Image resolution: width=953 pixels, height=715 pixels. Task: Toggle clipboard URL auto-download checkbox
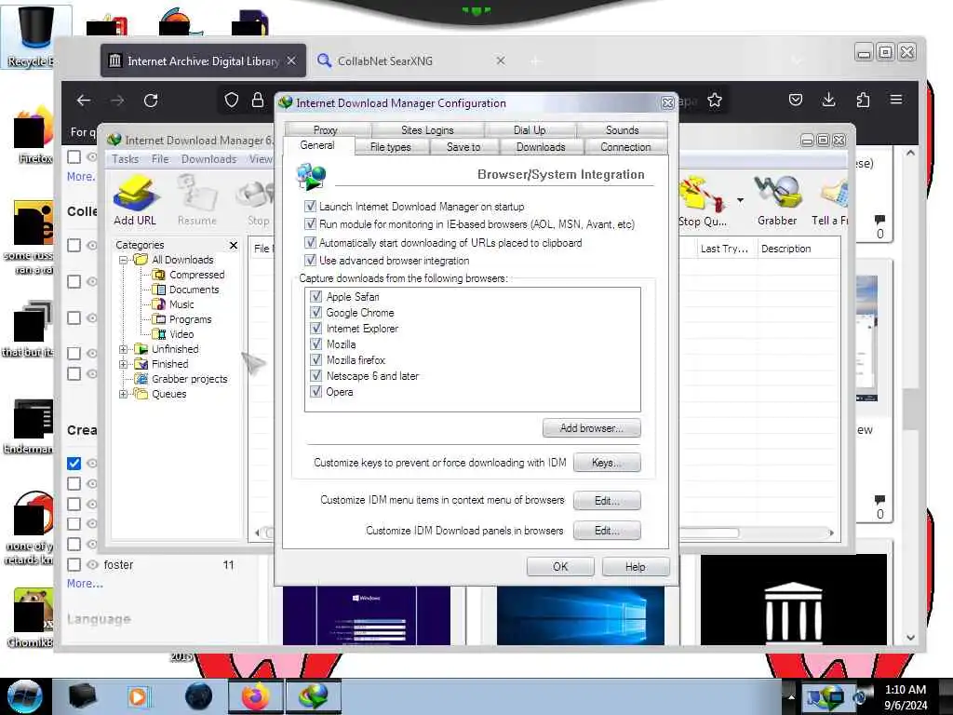coord(311,243)
